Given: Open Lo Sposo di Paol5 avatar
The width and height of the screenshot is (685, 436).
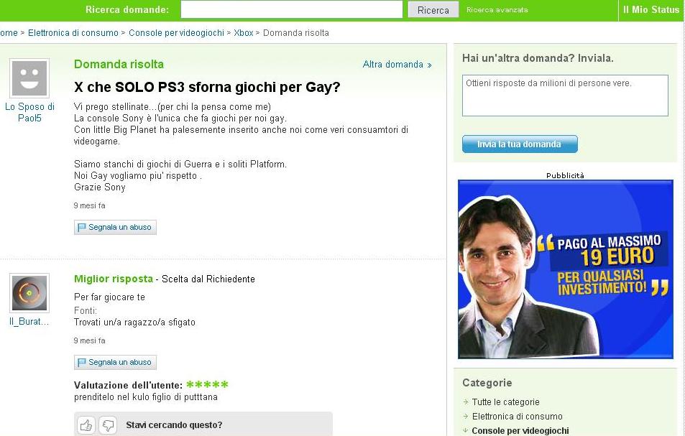Looking at the screenshot, I should 29,78.
